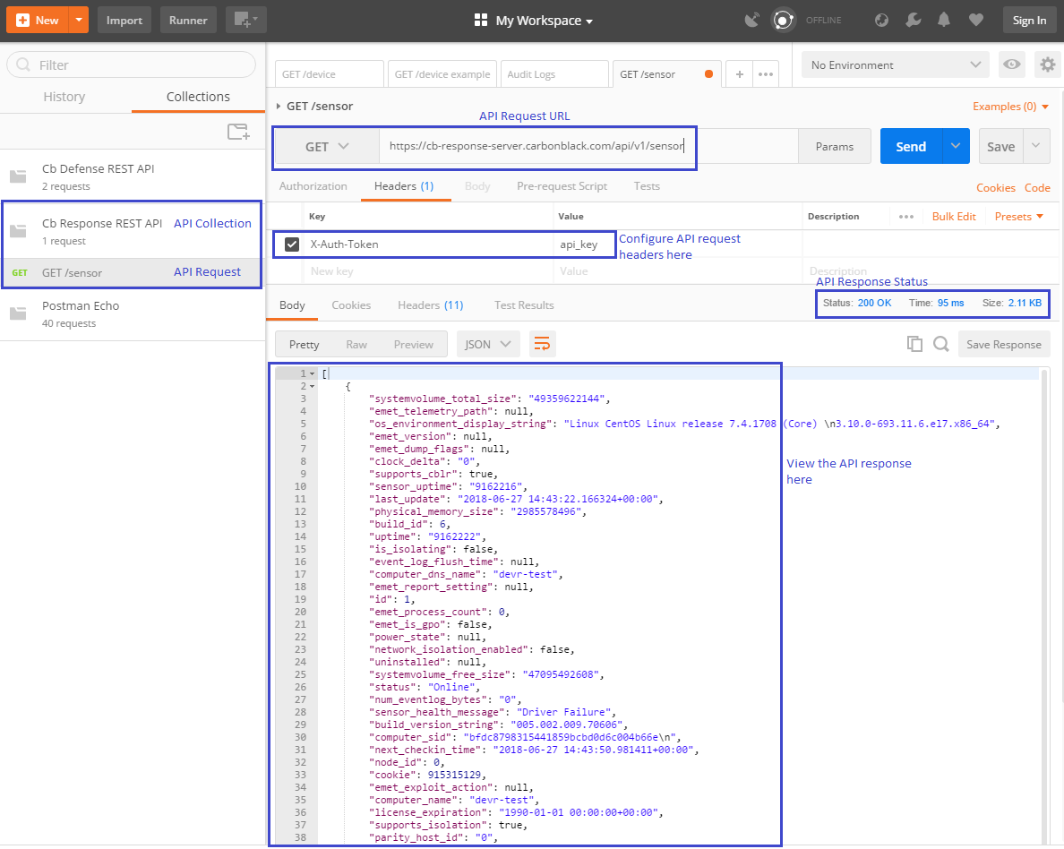Click the filter search magnifier icon

(23, 64)
